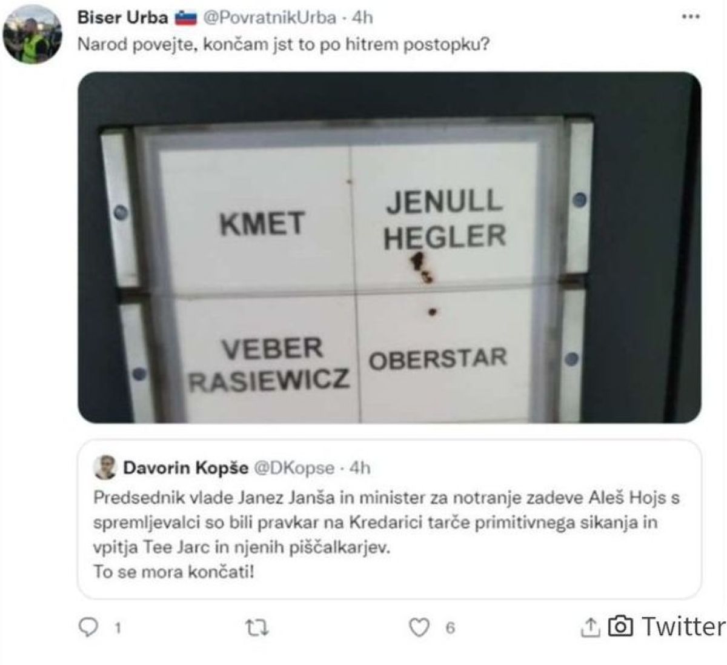This screenshot has width=727, height=665.
Task: Open Biser Urba's profile avatar
Action: tap(33, 35)
